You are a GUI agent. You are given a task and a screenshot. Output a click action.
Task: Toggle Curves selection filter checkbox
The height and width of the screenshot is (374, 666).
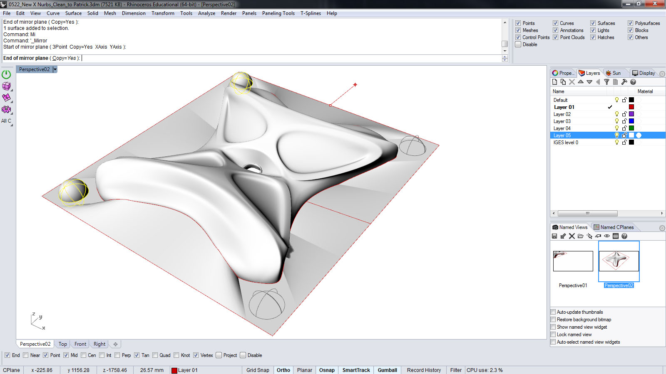(555, 23)
